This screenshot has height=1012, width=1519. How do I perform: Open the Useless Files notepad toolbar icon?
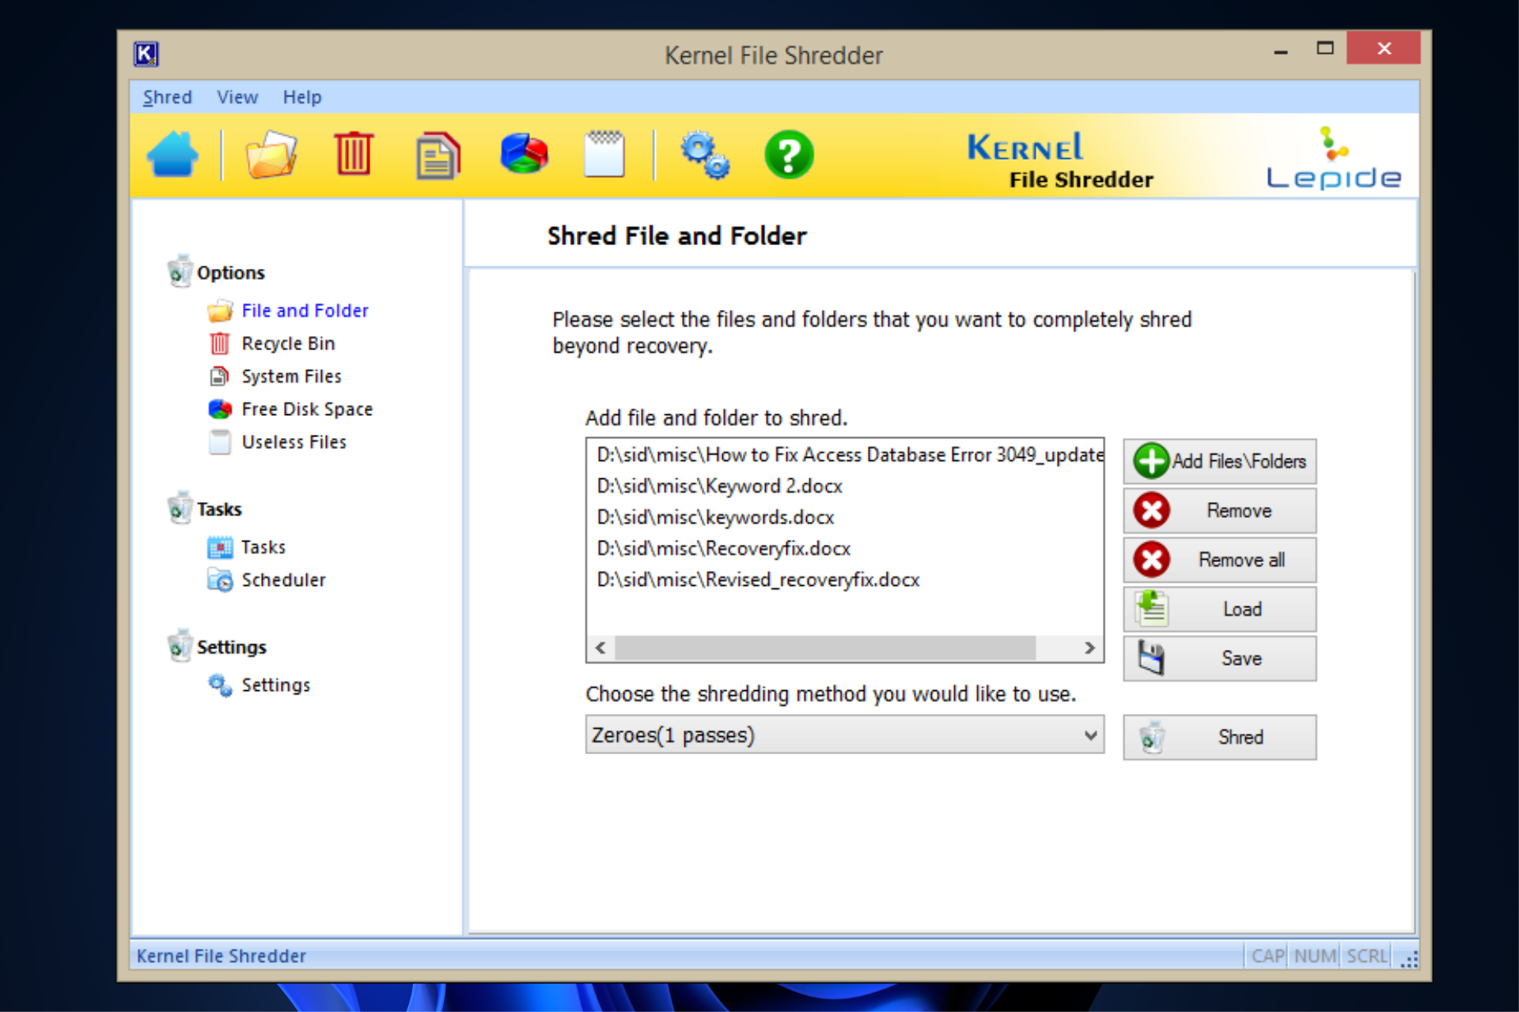coord(604,153)
